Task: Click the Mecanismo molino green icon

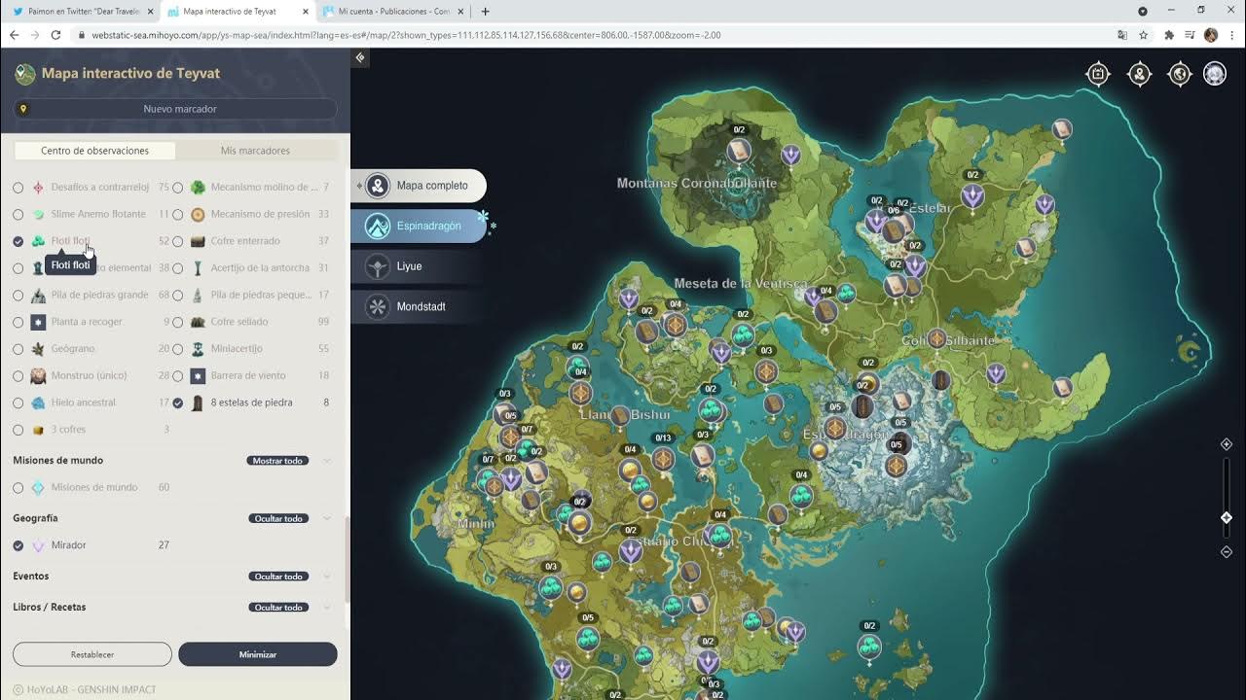Action: pyautogui.click(x=198, y=187)
